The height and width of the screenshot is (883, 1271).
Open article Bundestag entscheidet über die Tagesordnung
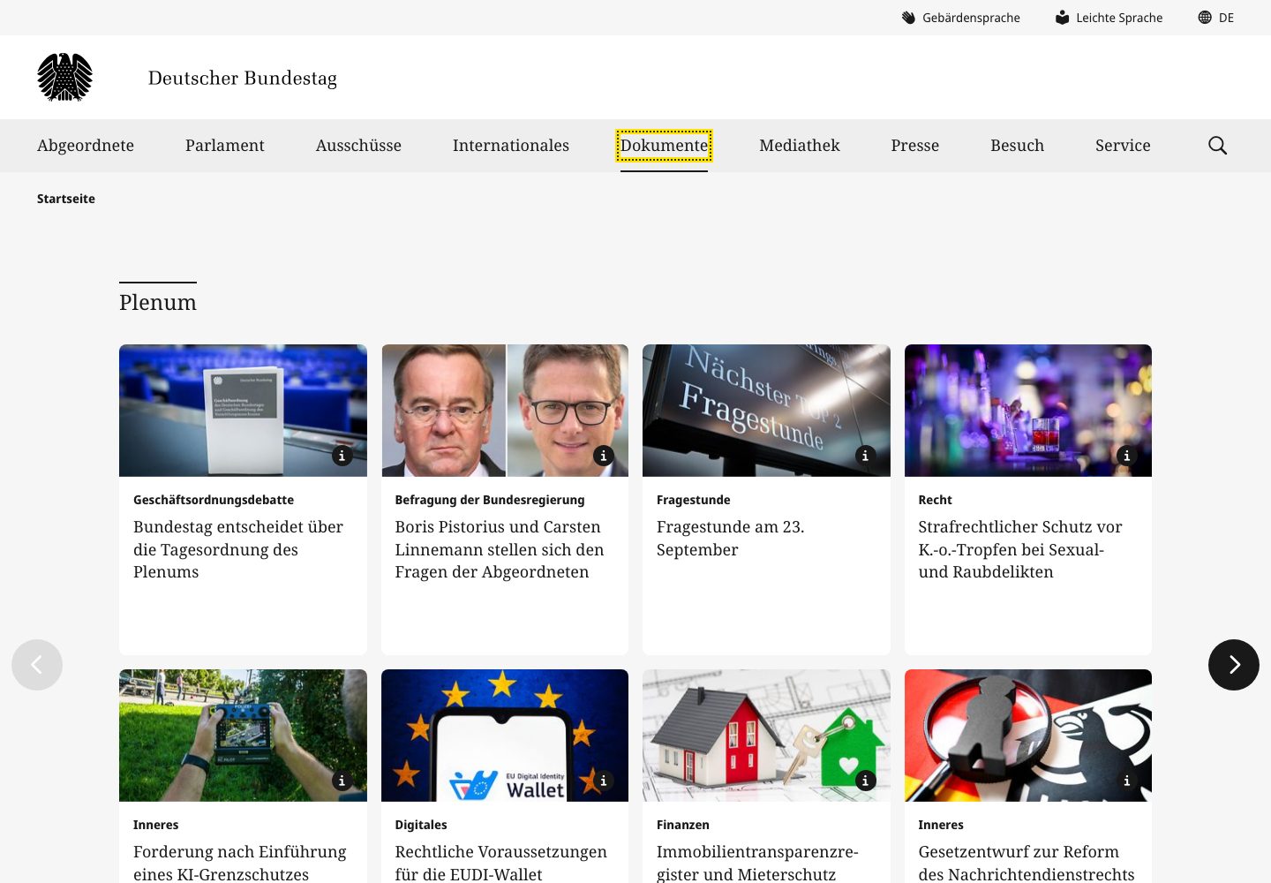(238, 549)
